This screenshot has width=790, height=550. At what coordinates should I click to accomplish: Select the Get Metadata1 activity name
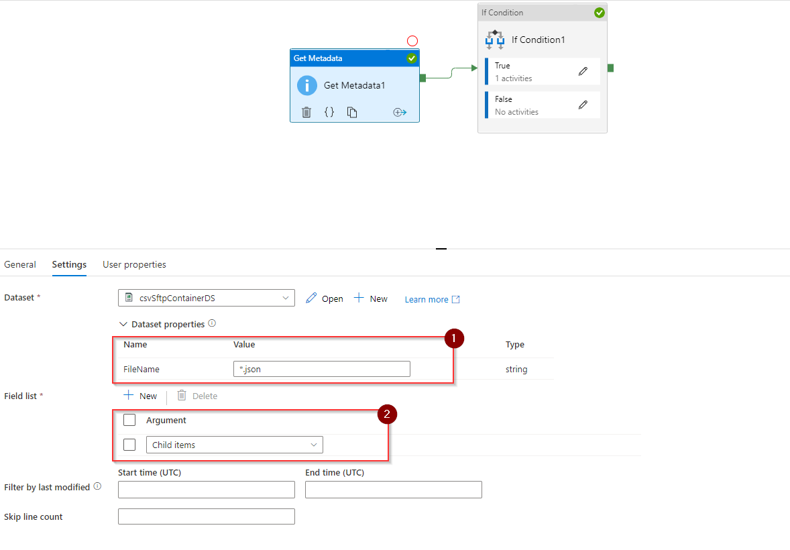354,85
